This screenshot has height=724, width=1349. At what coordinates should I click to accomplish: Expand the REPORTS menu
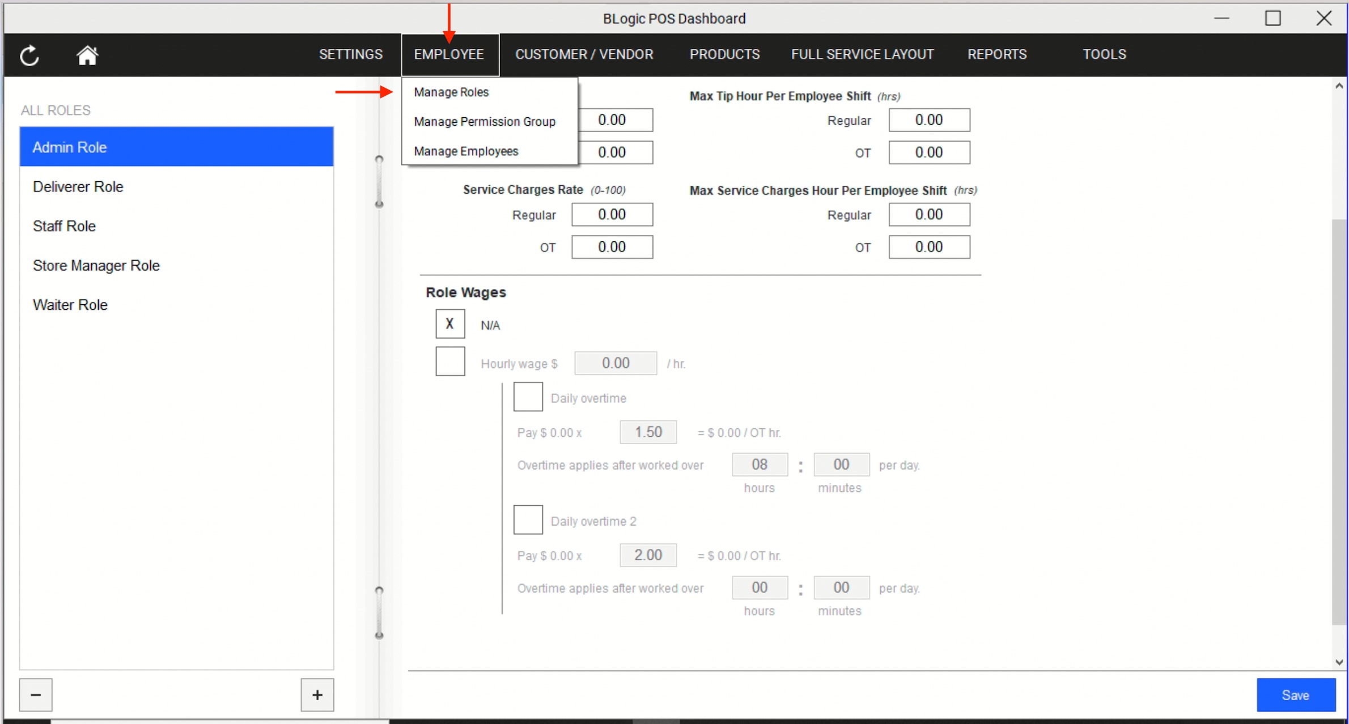996,54
